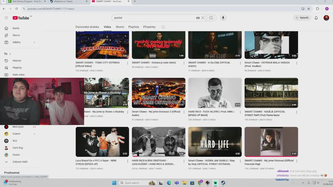
Task: Play In Da Club video thumbnail
Action: tap(215, 45)
